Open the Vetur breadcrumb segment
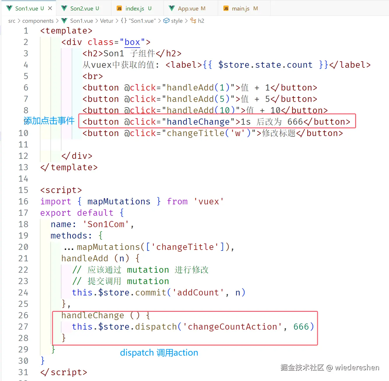 [x=107, y=21]
